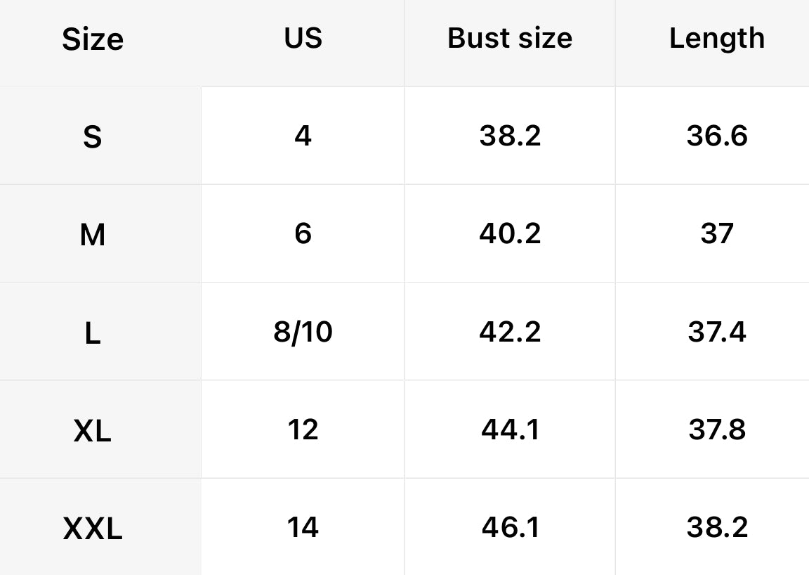Click US size 4 cell
This screenshot has height=575, width=809.
point(303,136)
